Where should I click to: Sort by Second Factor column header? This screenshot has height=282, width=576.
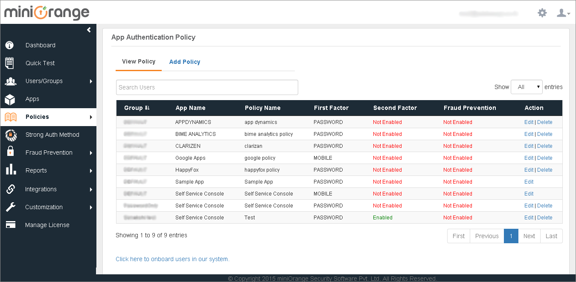click(x=395, y=108)
